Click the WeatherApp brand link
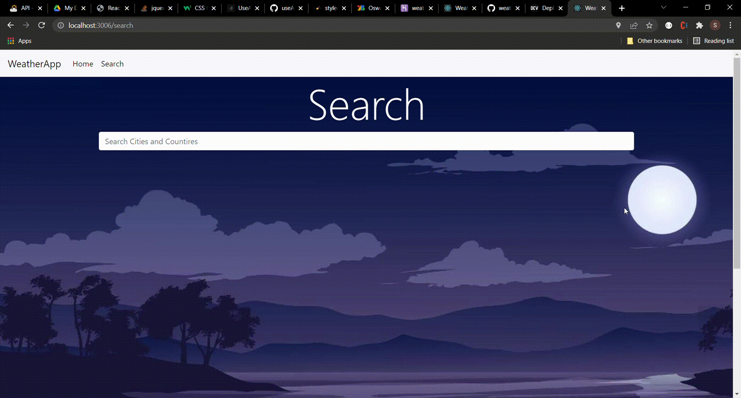Viewport: 741px width, 398px height. pos(34,64)
